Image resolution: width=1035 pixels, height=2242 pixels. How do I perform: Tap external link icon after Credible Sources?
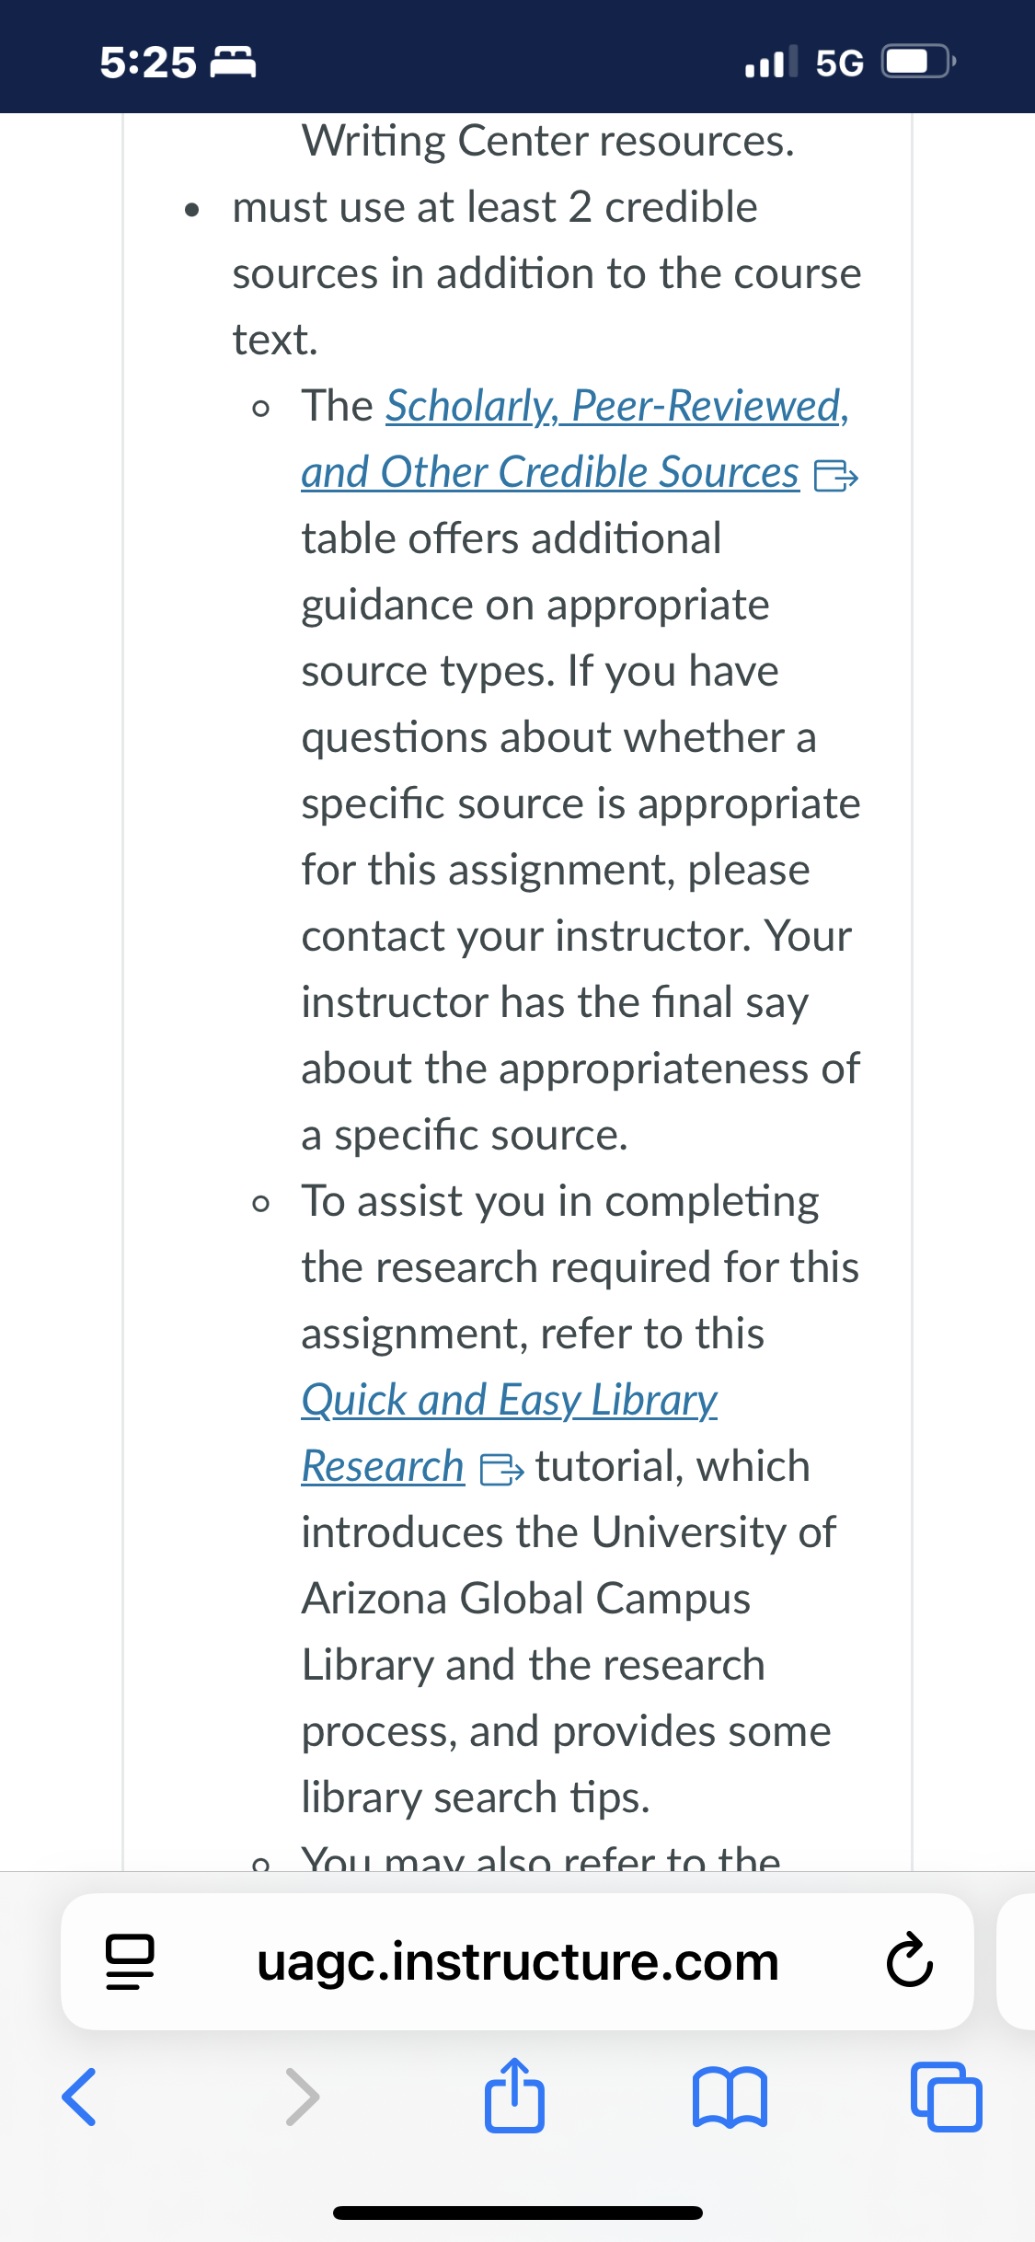pyautogui.click(x=836, y=476)
